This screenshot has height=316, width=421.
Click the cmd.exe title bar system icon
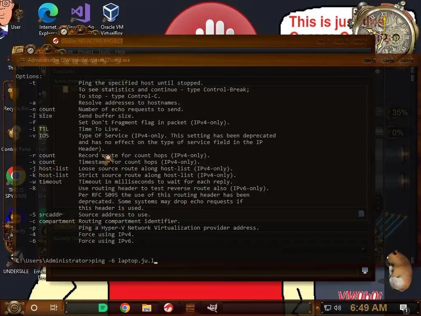click(x=23, y=60)
